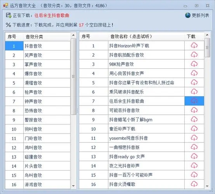Screen dimensions: 215x194
Task: Download 抖音你这辈子有没有和别人拼过命 cloud icon
Action: [194, 82]
